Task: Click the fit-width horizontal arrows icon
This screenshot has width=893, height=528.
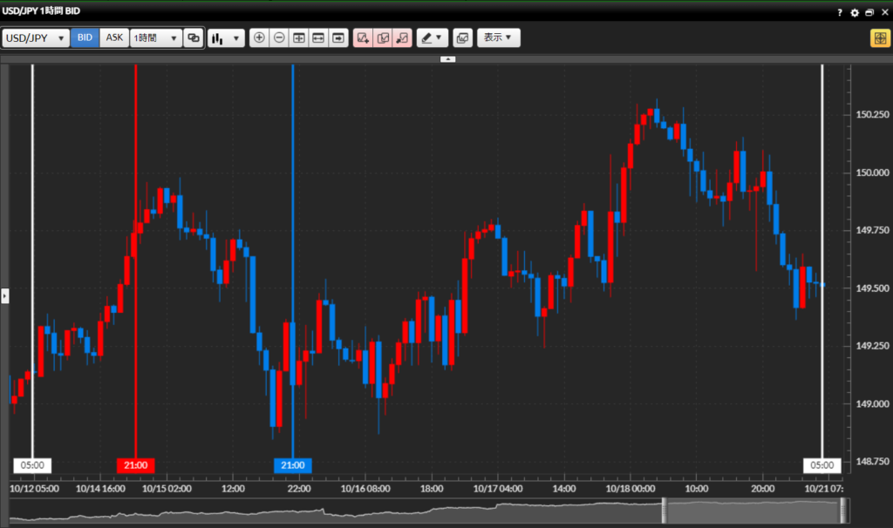Action: point(318,38)
